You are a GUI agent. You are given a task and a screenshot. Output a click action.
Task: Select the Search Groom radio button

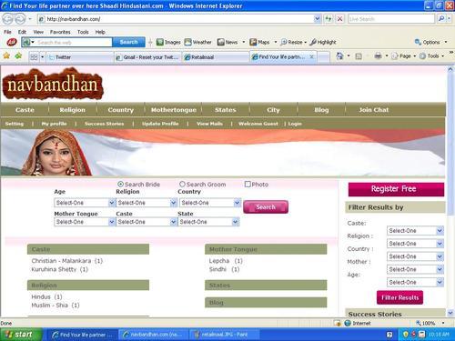click(182, 185)
